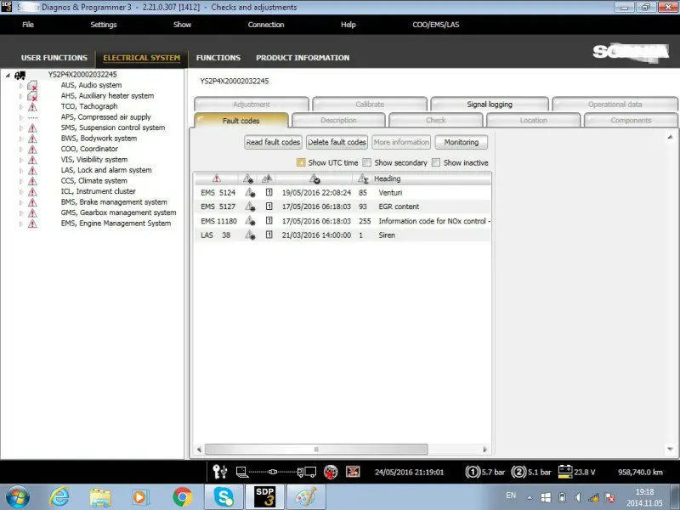
Task: Open the Signal logging tab
Action: pyautogui.click(x=490, y=104)
